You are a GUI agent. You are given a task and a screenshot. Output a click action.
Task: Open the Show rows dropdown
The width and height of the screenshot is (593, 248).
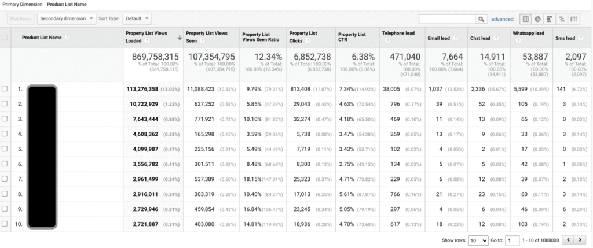coord(478,240)
